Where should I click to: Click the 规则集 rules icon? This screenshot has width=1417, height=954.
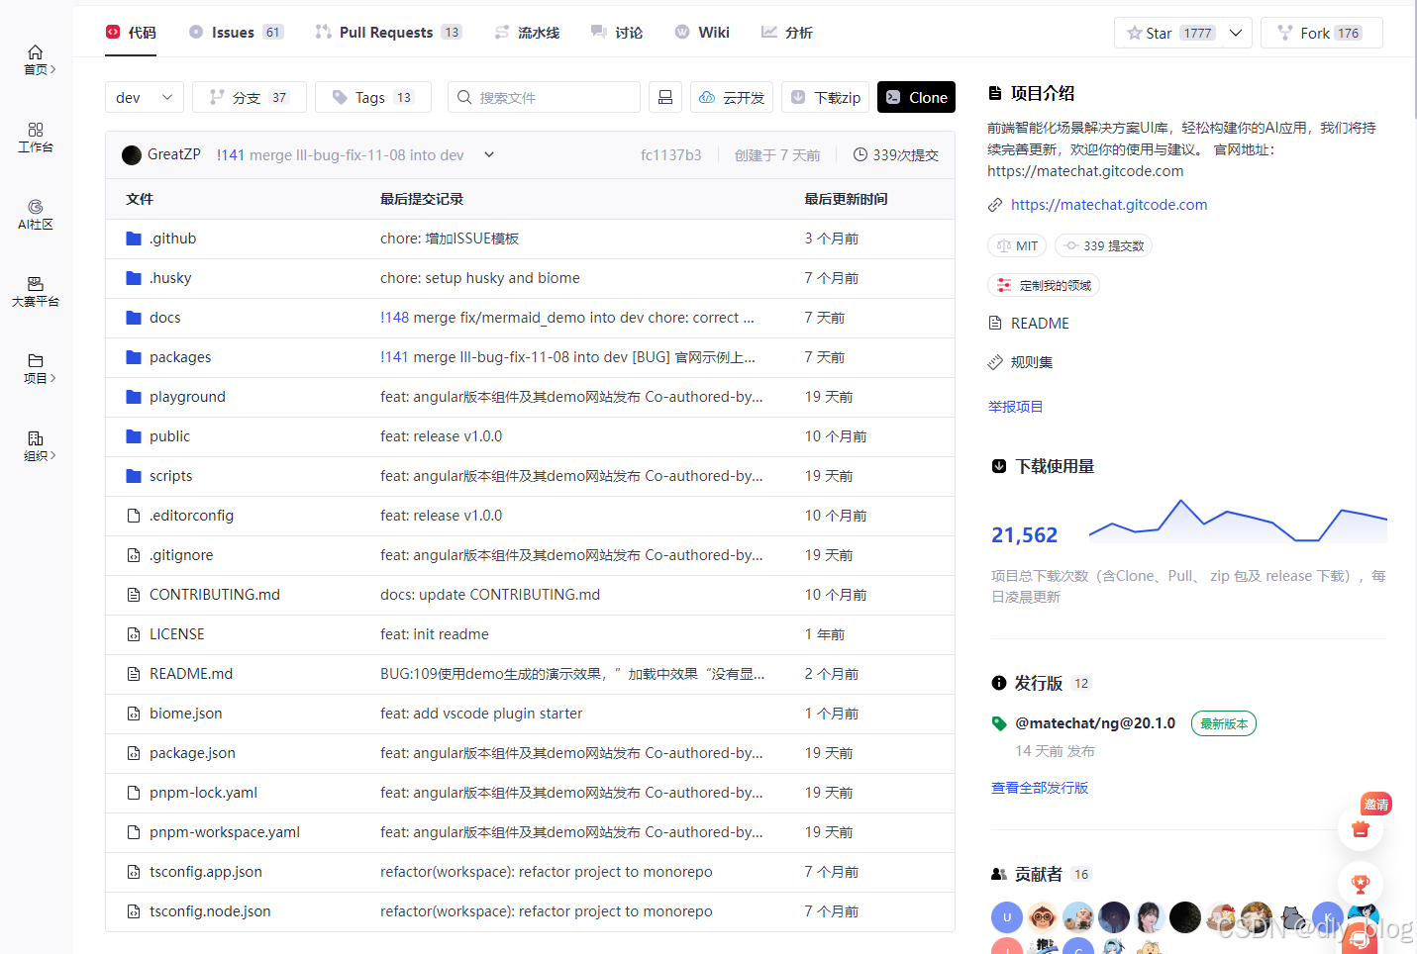point(995,362)
